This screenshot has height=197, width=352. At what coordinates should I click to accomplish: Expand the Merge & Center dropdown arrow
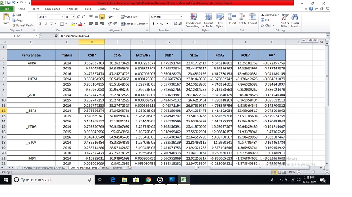click(x=147, y=24)
